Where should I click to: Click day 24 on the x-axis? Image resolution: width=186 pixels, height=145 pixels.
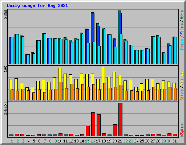136,141
